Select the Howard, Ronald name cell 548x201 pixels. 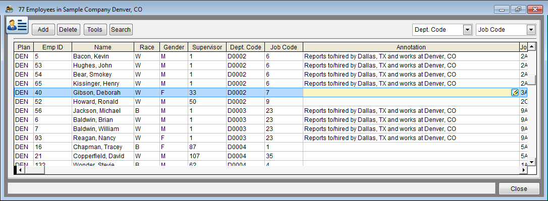point(103,102)
